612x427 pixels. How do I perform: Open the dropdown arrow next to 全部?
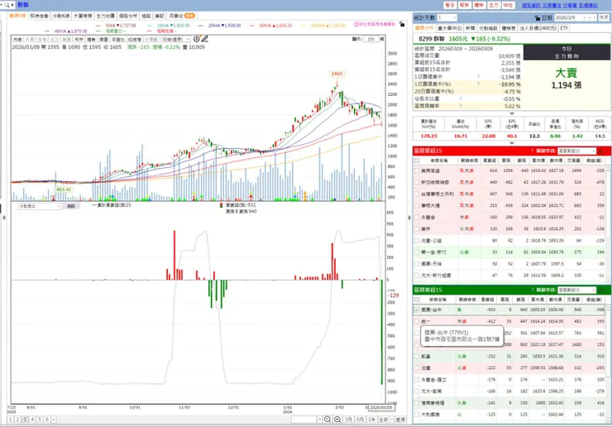click(x=392, y=420)
